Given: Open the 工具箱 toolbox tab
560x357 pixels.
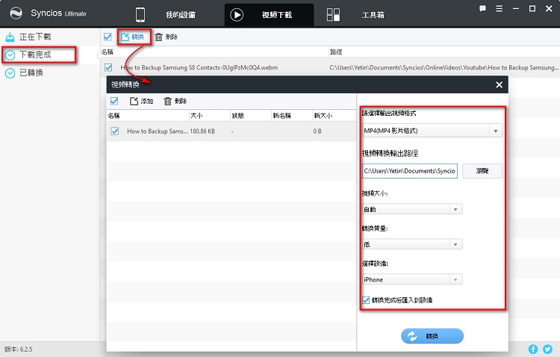Looking at the screenshot, I should coord(373,15).
